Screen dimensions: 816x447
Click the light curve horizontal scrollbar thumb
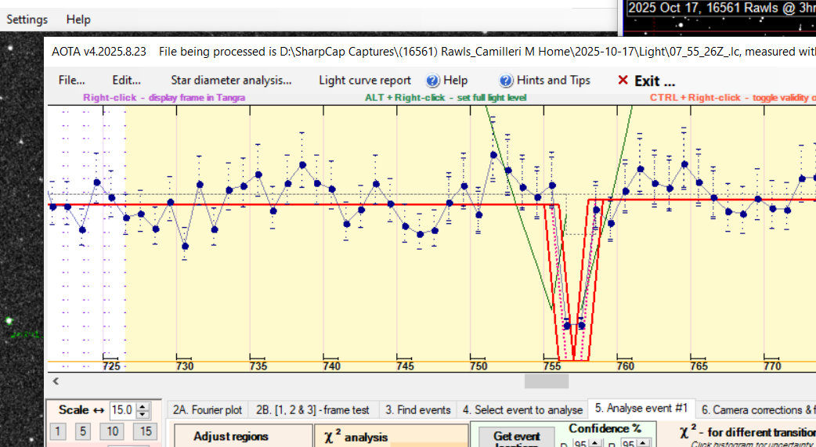coord(546,381)
